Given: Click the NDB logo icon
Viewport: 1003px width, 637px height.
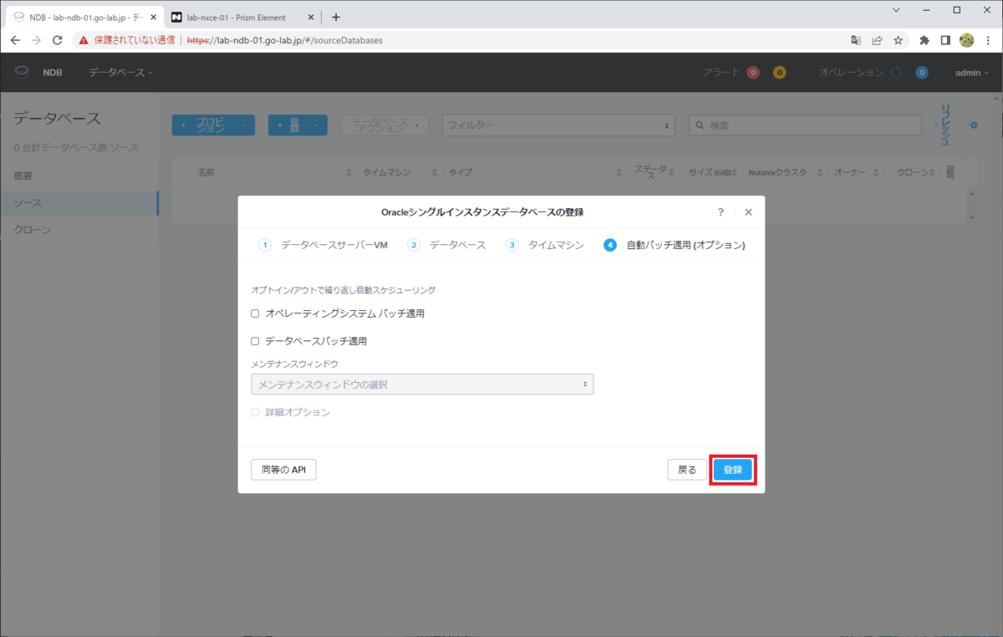Looking at the screenshot, I should coord(22,73).
